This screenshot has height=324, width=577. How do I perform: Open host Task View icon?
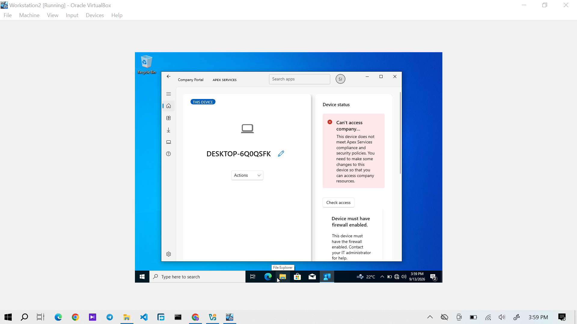click(41, 317)
